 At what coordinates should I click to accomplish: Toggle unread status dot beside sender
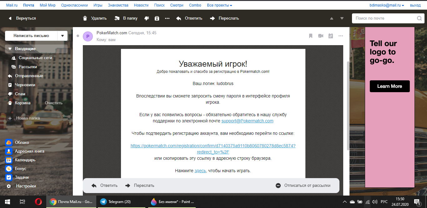click(x=78, y=36)
